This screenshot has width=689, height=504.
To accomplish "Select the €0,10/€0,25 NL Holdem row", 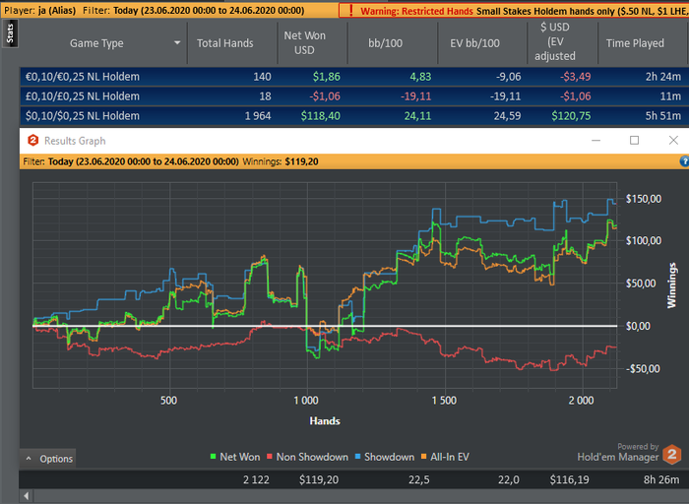I will point(354,77).
